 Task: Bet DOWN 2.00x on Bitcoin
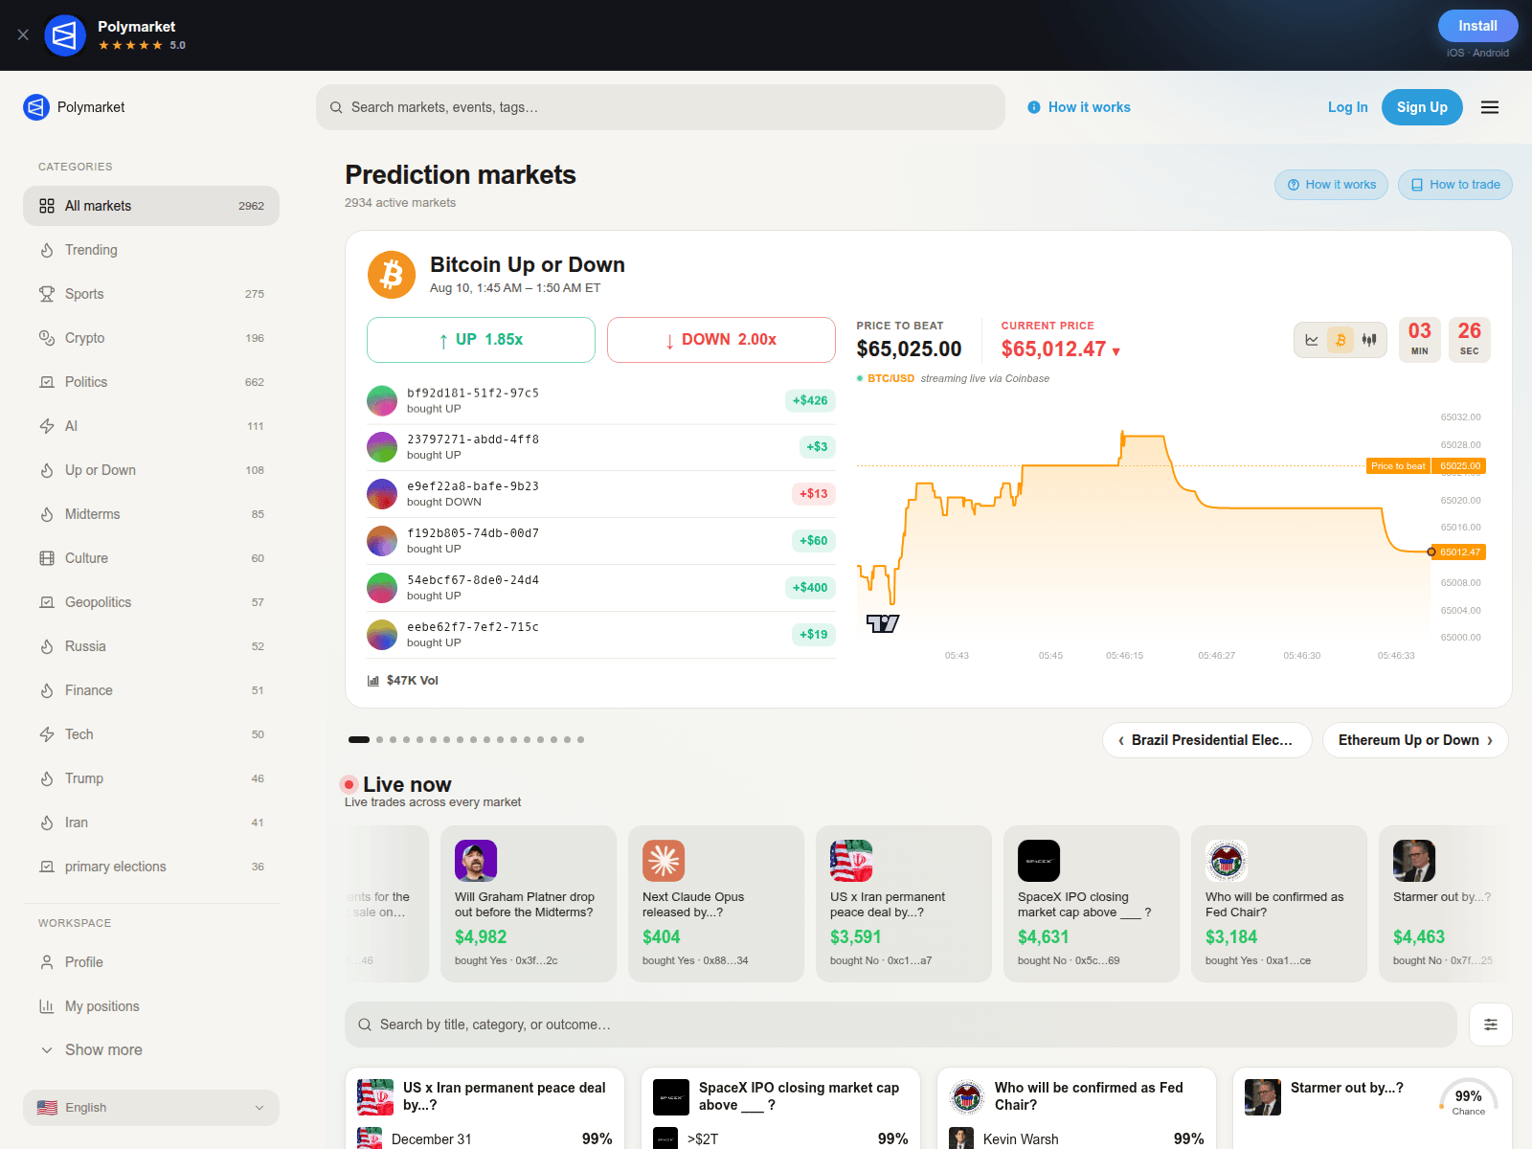721,340
